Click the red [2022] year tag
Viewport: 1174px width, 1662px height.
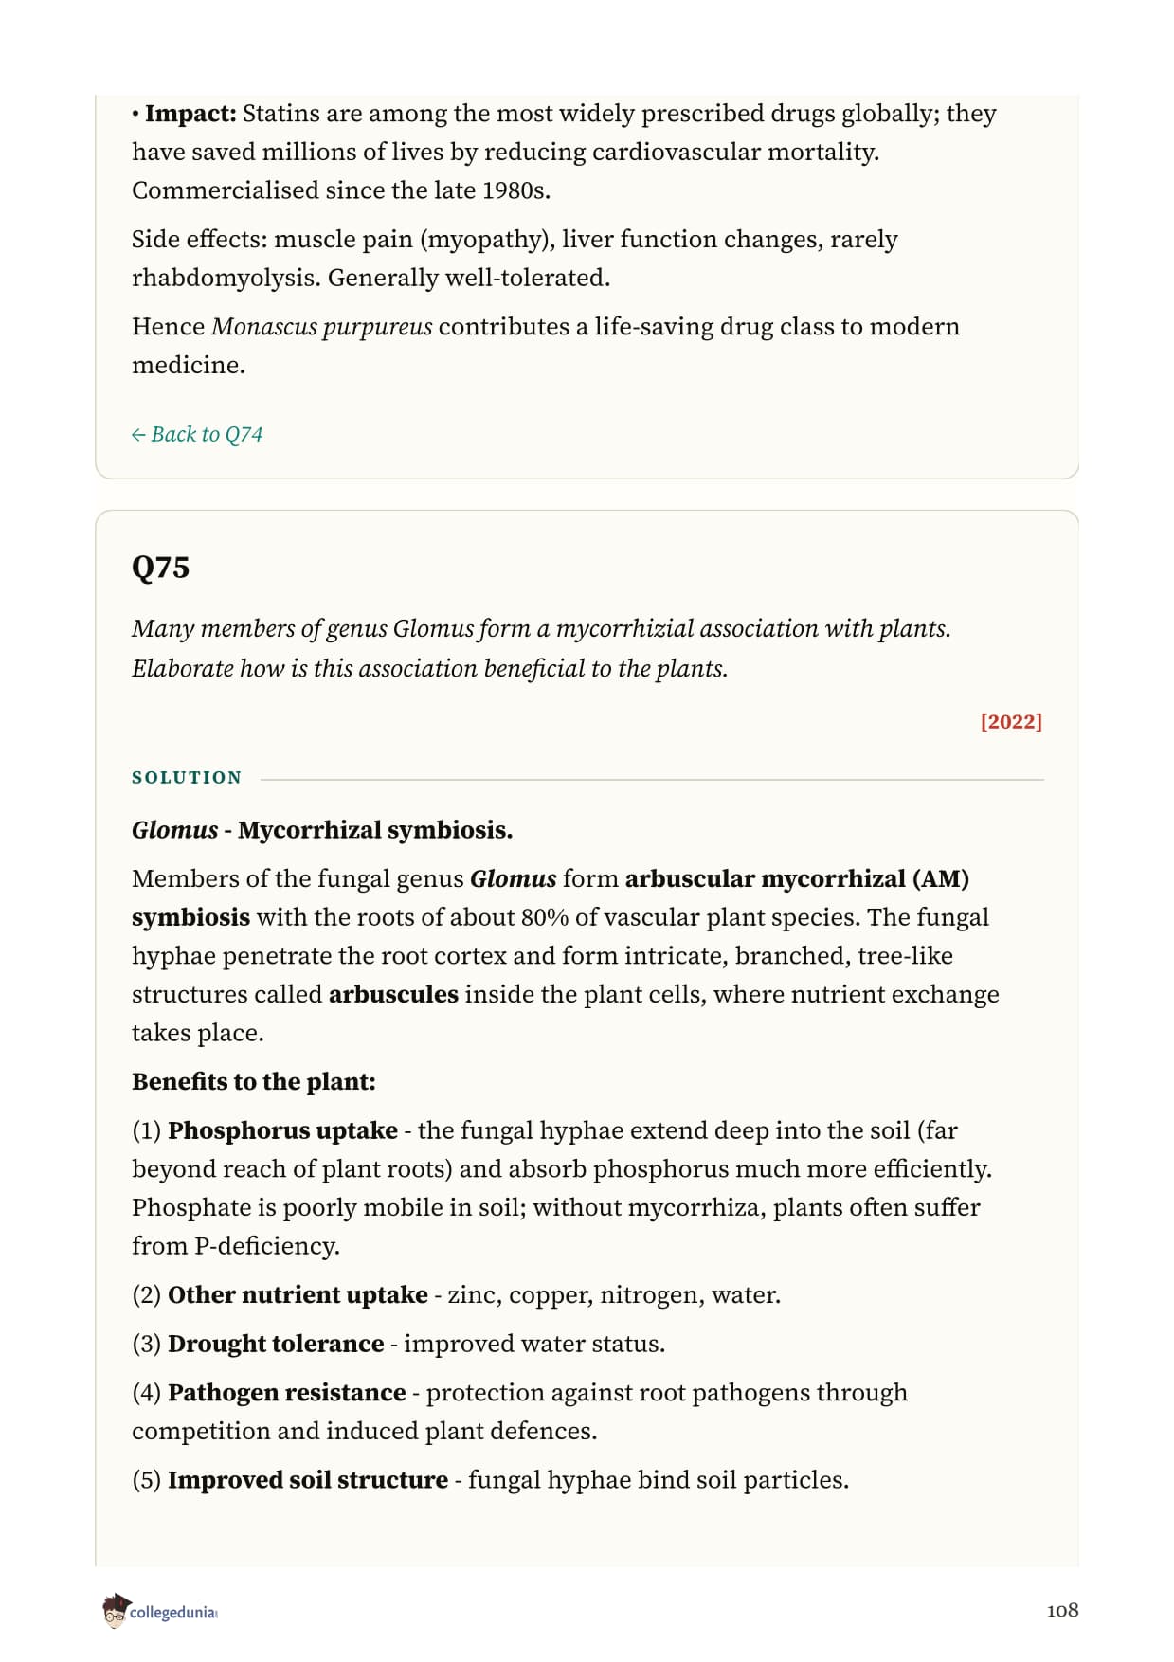click(x=1011, y=721)
